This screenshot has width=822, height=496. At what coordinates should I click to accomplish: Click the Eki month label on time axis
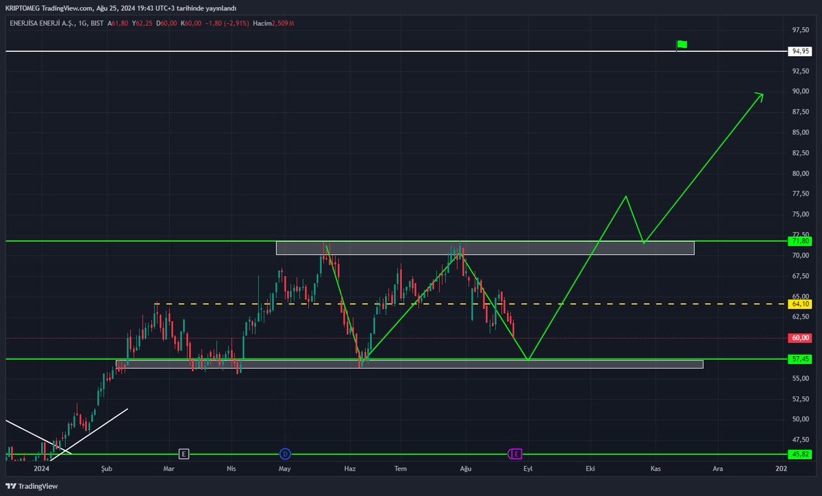pos(589,469)
